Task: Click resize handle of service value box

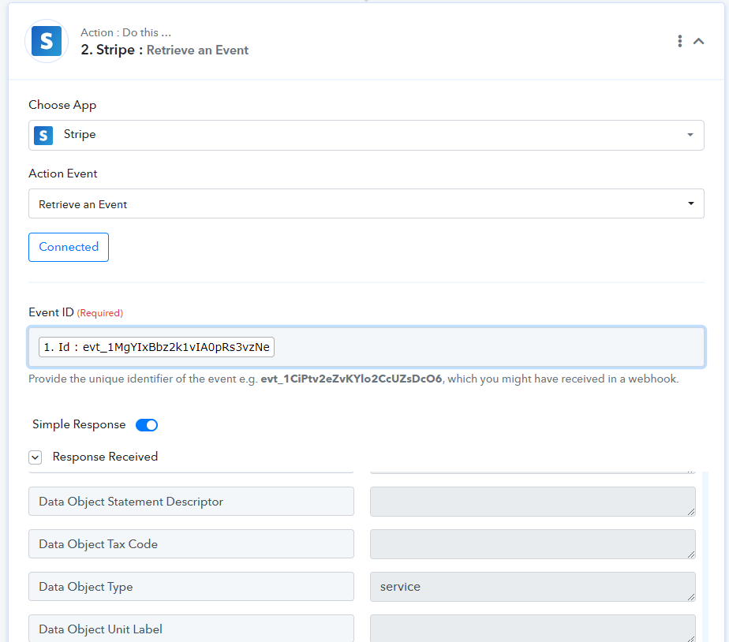Action: (x=691, y=597)
